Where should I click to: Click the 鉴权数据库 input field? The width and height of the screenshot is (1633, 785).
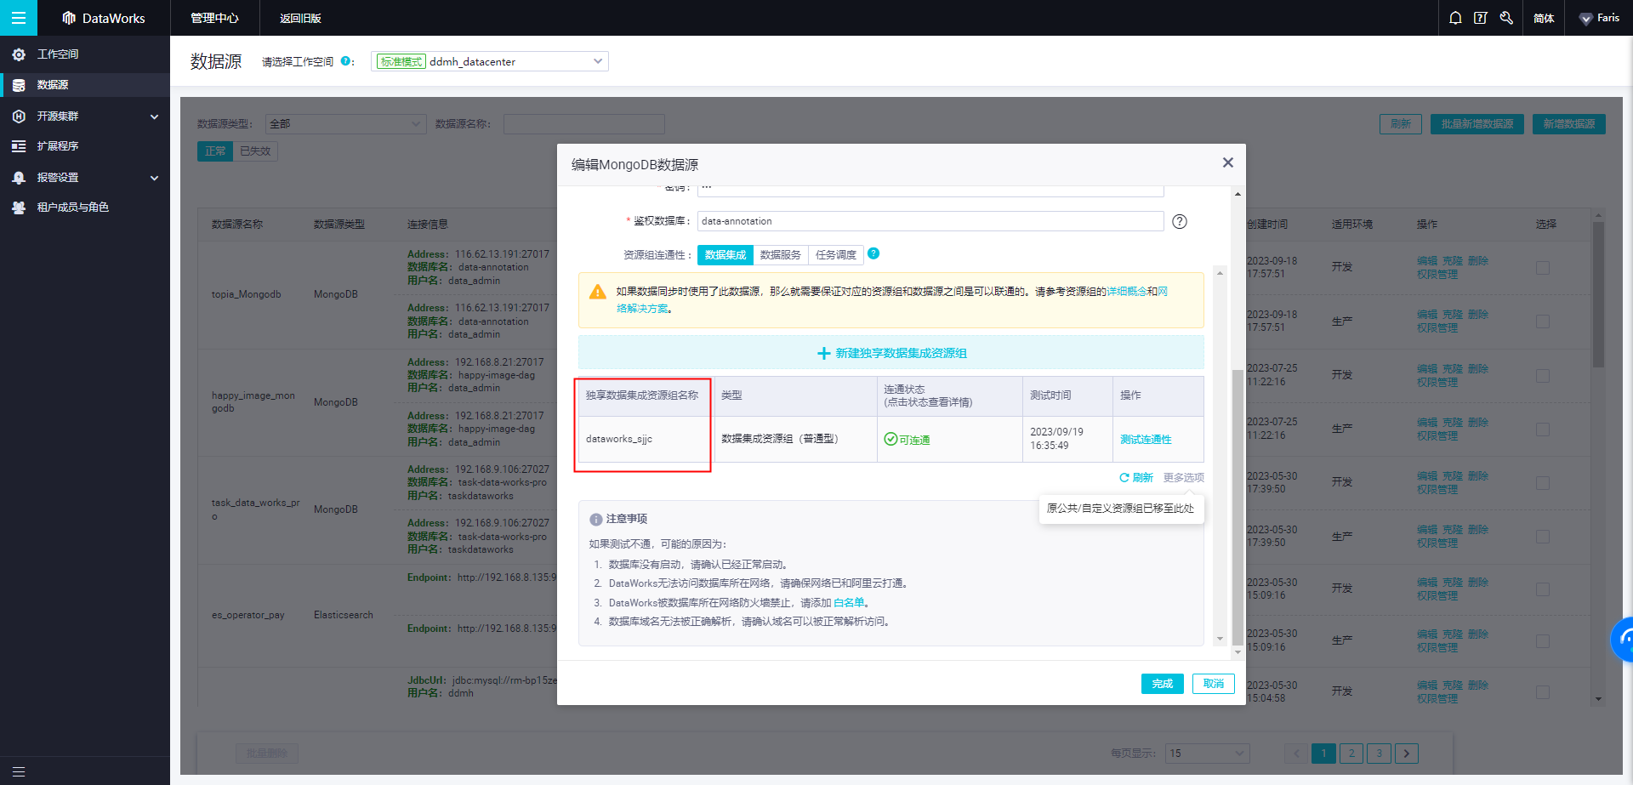[x=930, y=221]
